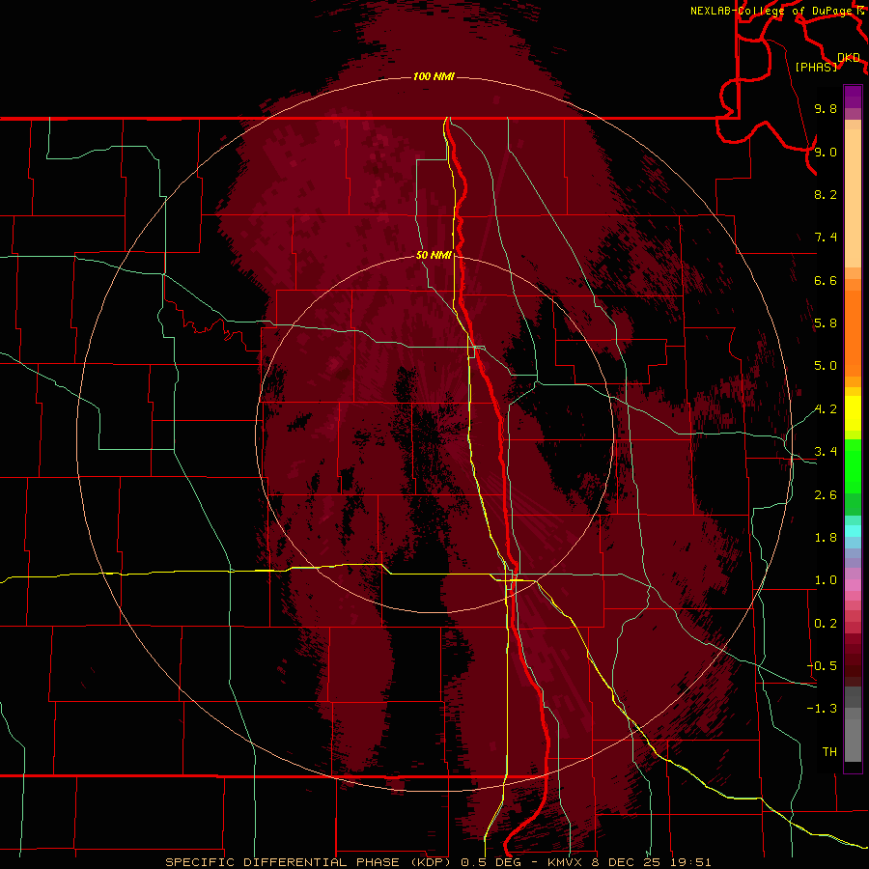Click the 5.8 value on color scale

click(826, 323)
